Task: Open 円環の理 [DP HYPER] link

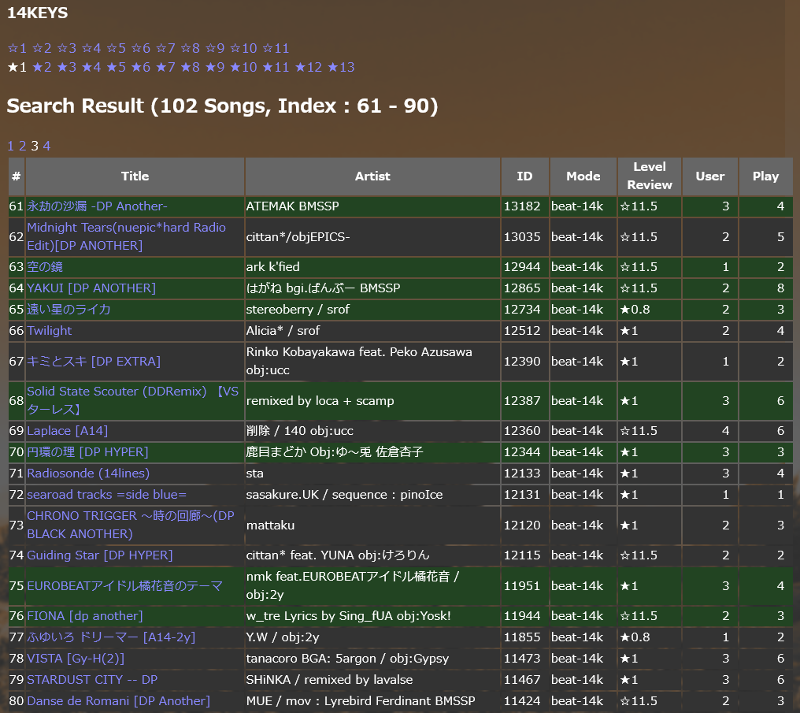Action: point(87,452)
